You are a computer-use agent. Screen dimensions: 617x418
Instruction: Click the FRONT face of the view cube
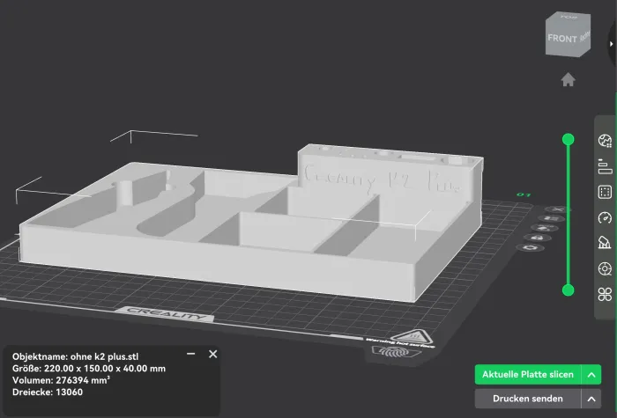(562, 39)
